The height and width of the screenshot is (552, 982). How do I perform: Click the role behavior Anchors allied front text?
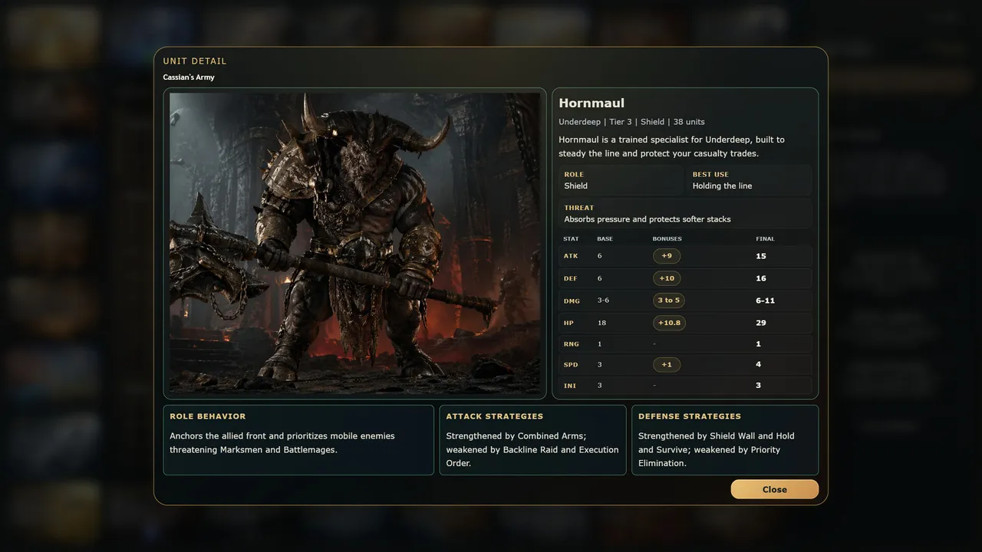click(x=282, y=443)
